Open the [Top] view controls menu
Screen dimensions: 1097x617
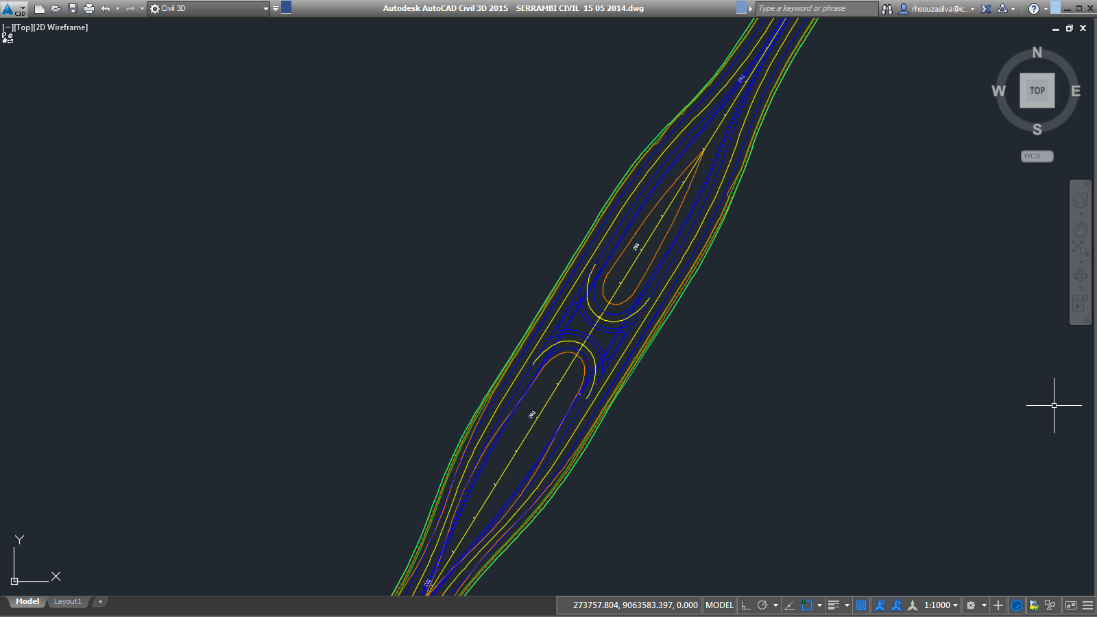pos(23,27)
